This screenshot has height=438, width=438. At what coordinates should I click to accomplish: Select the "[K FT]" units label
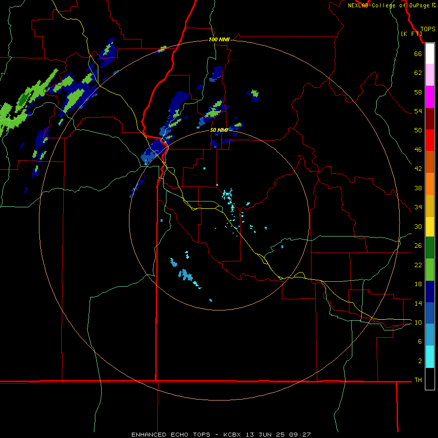(x=411, y=34)
